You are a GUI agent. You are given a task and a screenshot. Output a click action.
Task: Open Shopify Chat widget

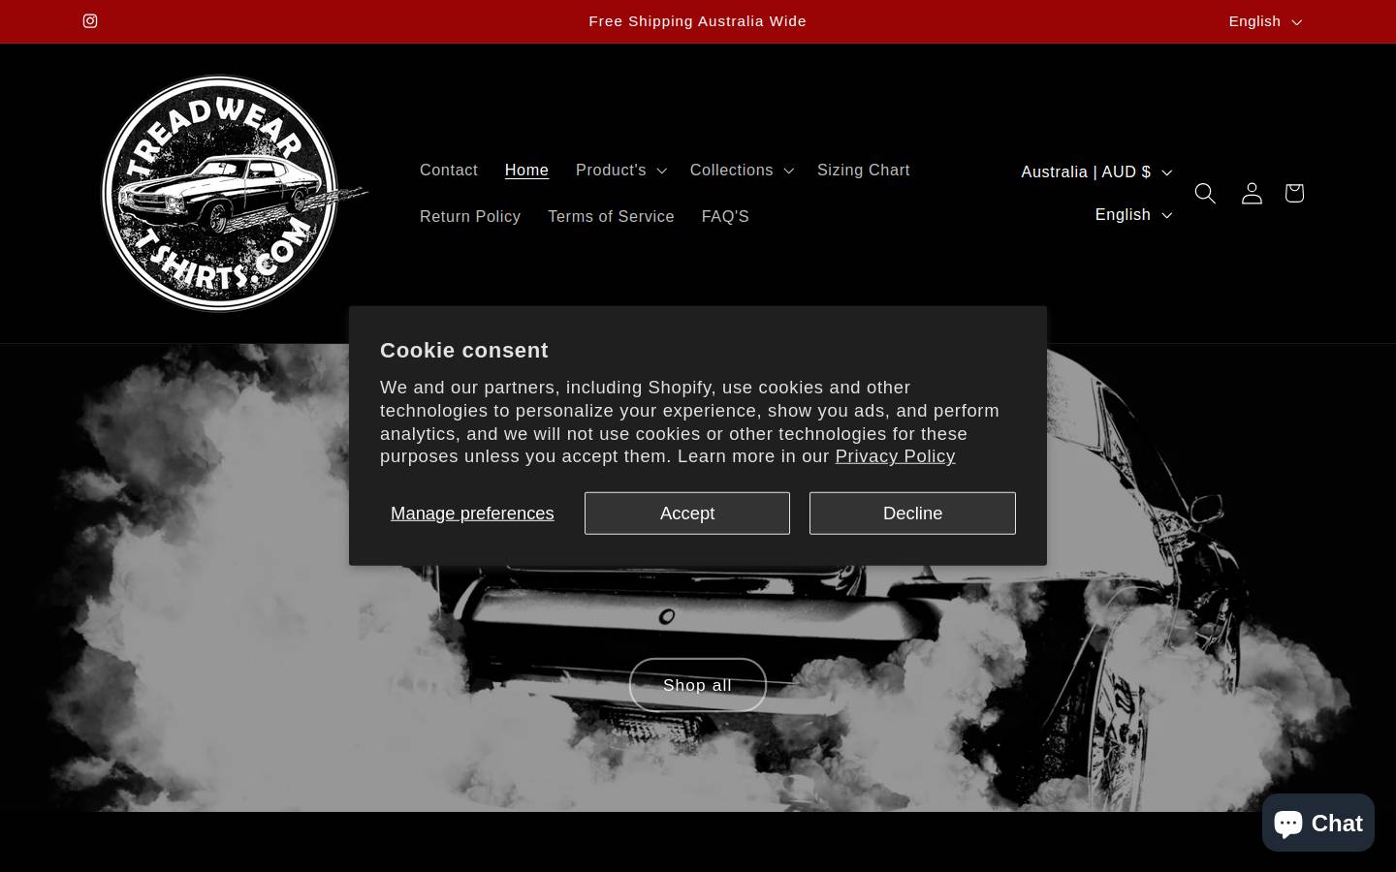pyautogui.click(x=1318, y=823)
